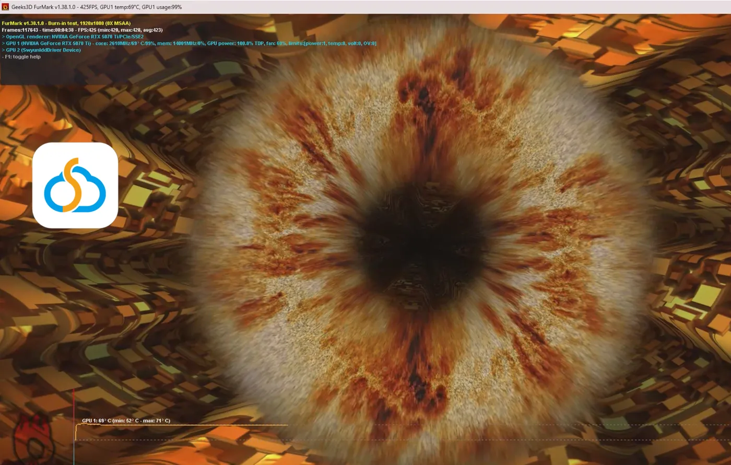Expand the OpenGL renderer info line

click(73, 37)
